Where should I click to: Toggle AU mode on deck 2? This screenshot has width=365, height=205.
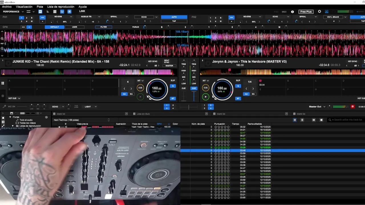[x=246, y=94]
